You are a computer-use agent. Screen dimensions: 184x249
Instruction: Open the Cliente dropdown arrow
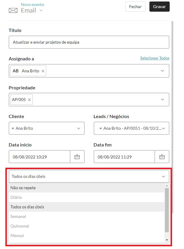click(78, 128)
